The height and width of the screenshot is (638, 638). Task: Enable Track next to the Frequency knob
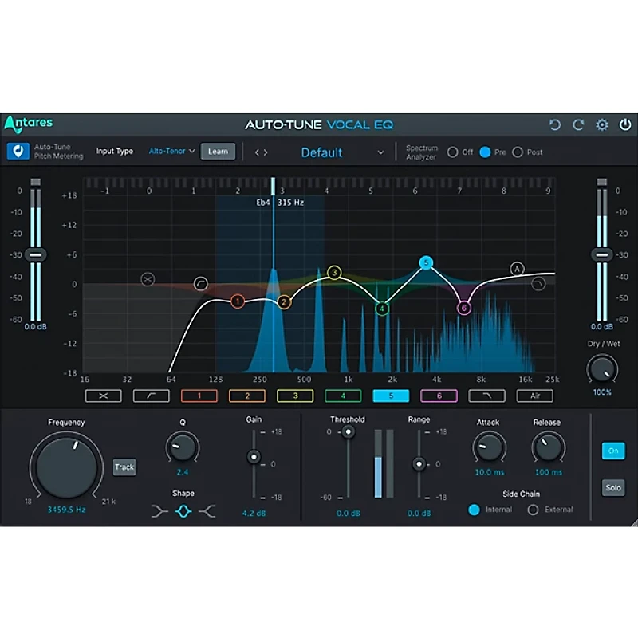click(124, 467)
